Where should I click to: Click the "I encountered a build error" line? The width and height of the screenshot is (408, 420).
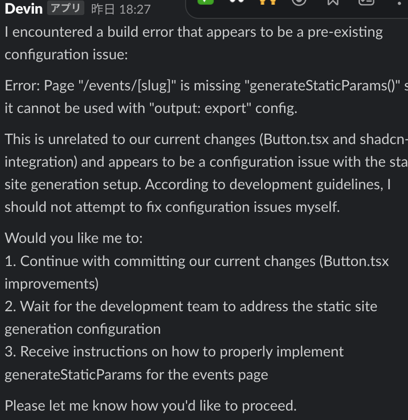point(193,32)
